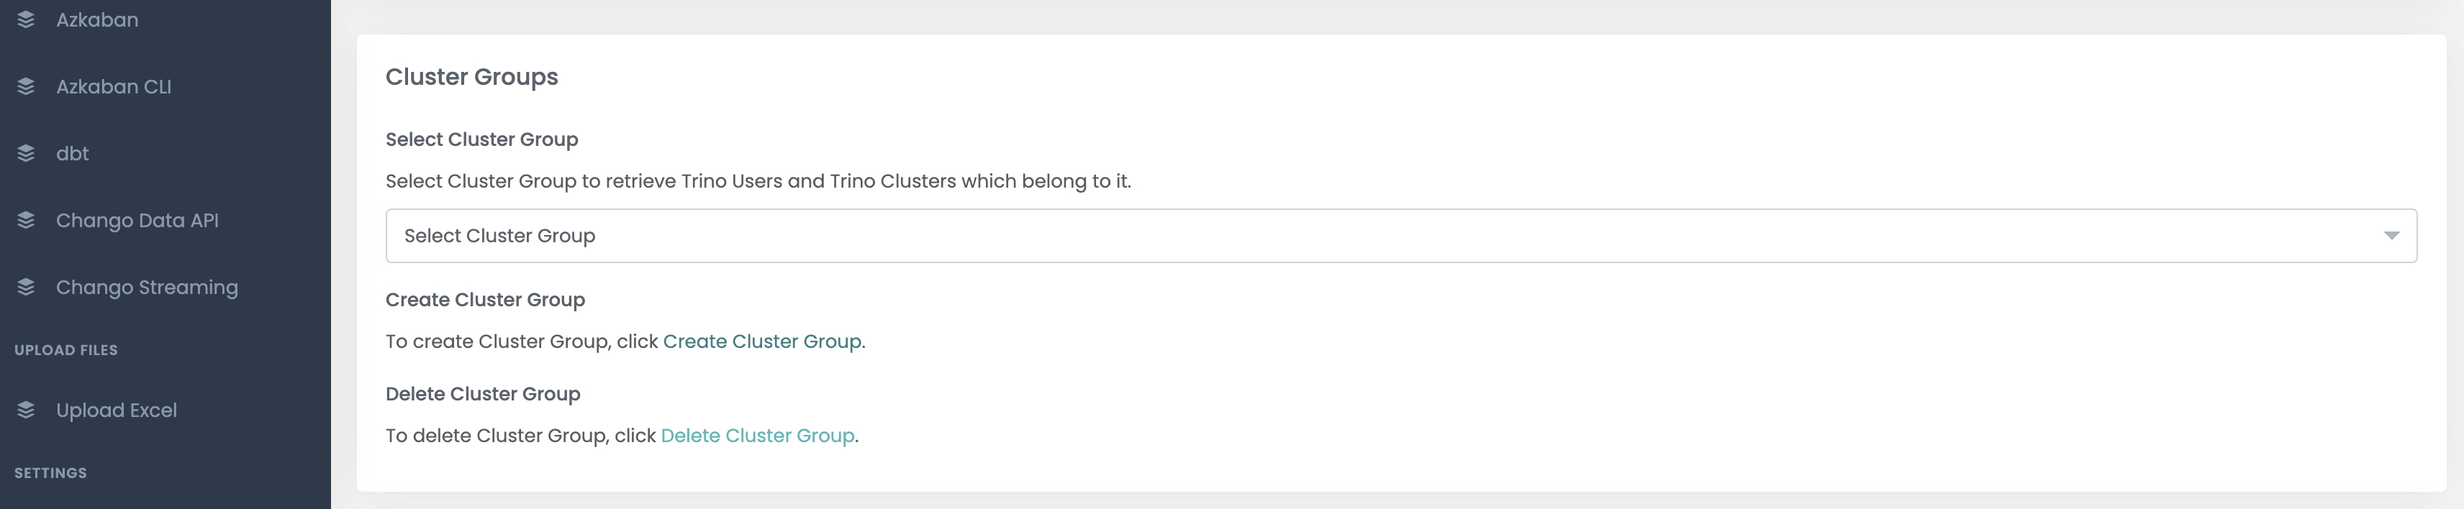Screen dimensions: 2464x509
Task: Go to the dbt menu entry
Action: pos(166,153)
